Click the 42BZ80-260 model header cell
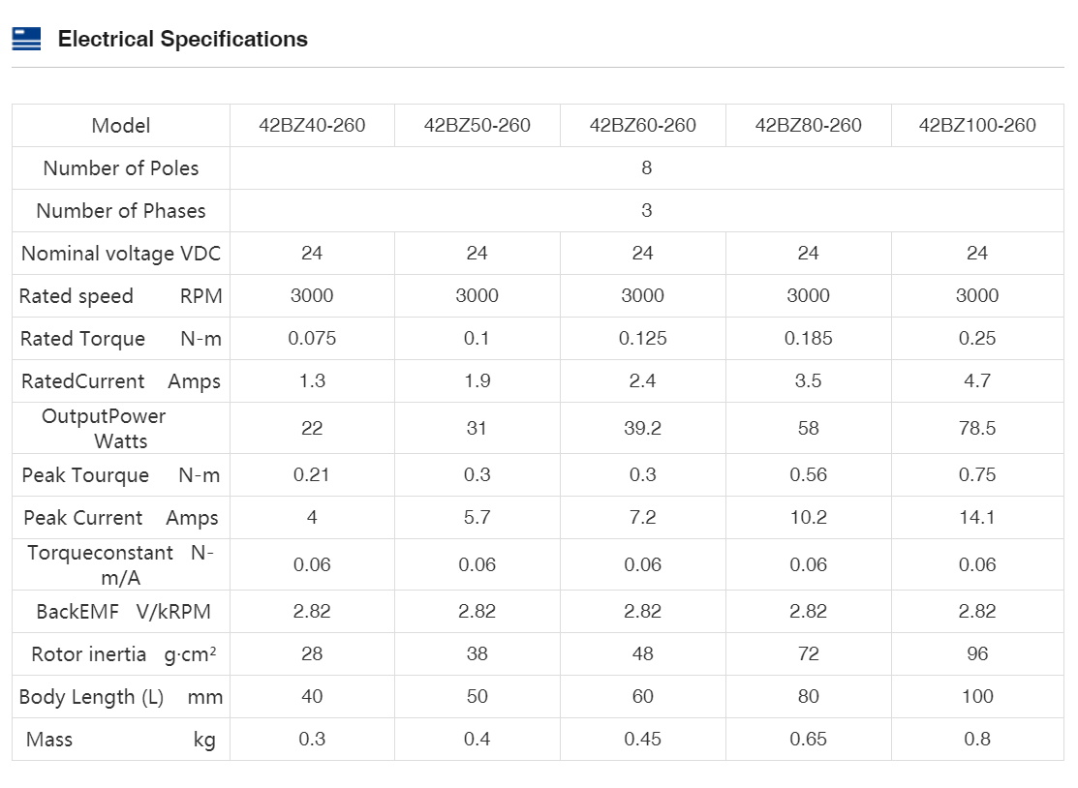1078x788 pixels. click(808, 125)
